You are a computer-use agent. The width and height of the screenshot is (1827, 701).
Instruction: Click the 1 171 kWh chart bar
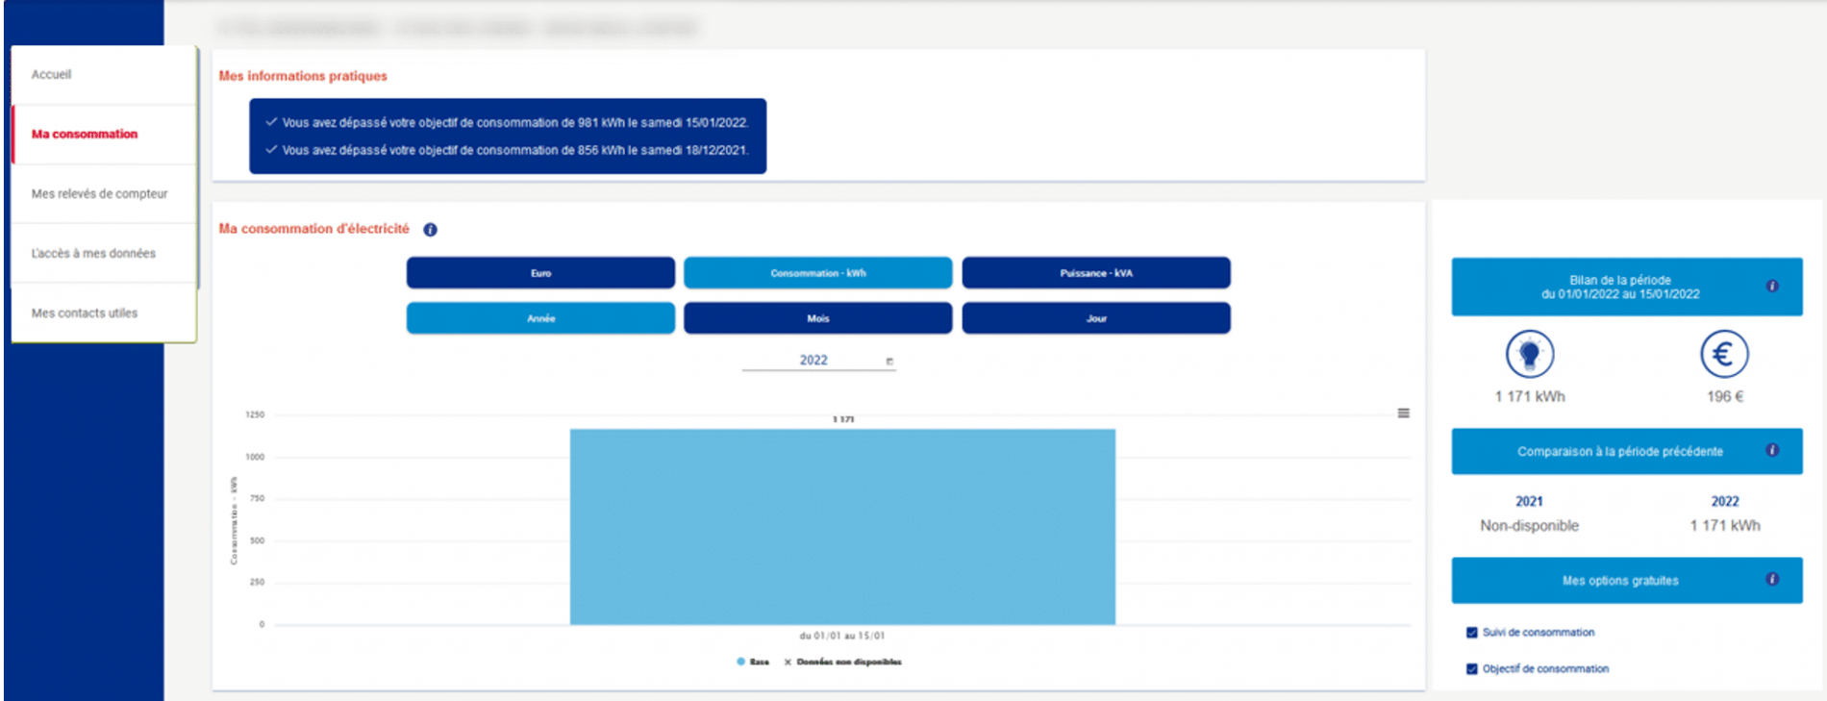click(x=842, y=527)
